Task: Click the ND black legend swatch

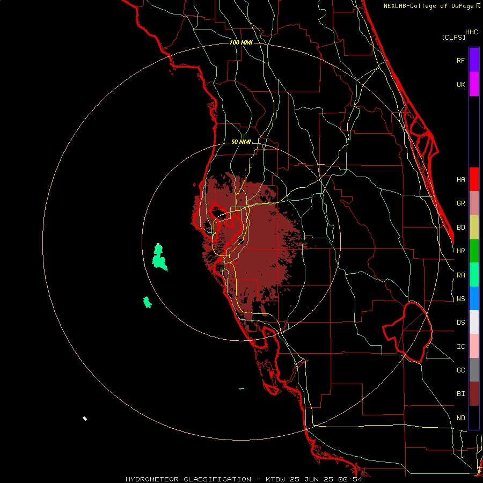Action: [474, 418]
